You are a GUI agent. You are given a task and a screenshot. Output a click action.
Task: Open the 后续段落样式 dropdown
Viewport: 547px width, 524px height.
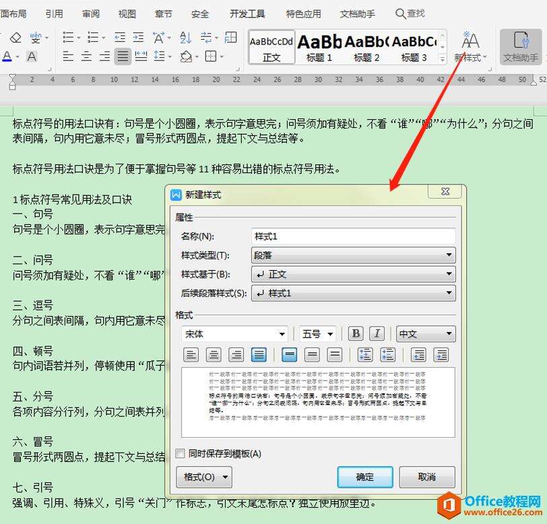[x=354, y=293]
